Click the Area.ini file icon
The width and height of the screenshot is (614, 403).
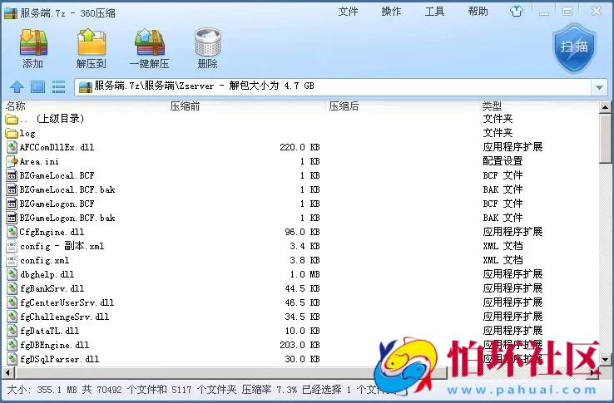pos(12,161)
